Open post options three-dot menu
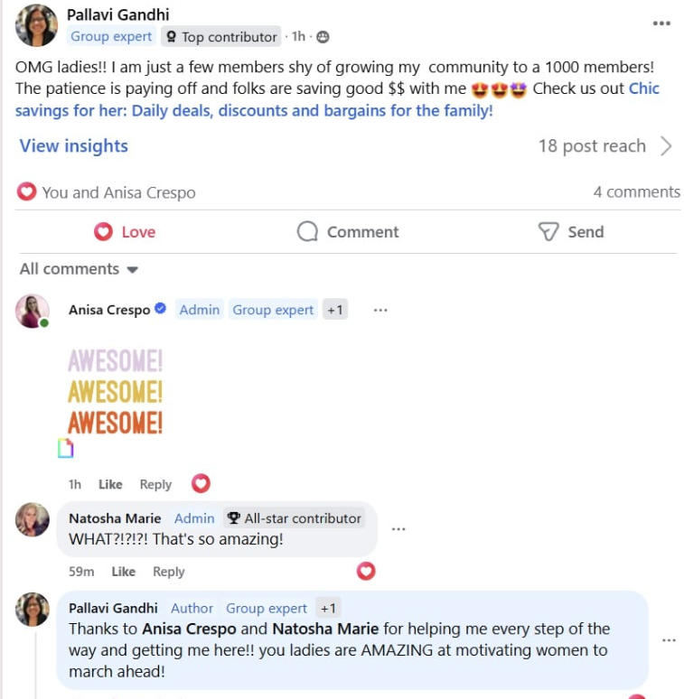Viewport: 684px width, 699px height. [x=661, y=23]
